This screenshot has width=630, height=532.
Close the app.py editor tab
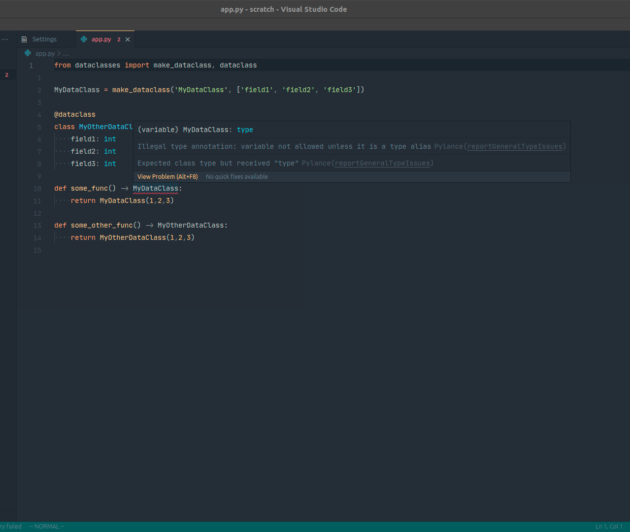coord(127,39)
